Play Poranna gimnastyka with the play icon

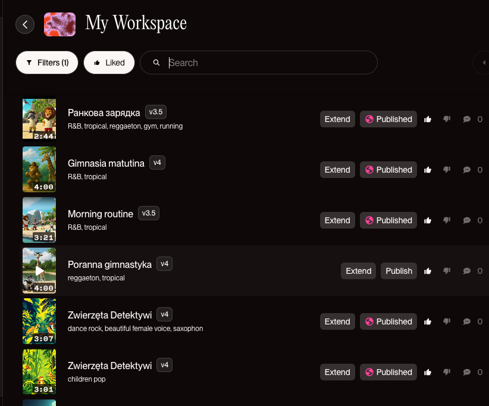(x=40, y=270)
